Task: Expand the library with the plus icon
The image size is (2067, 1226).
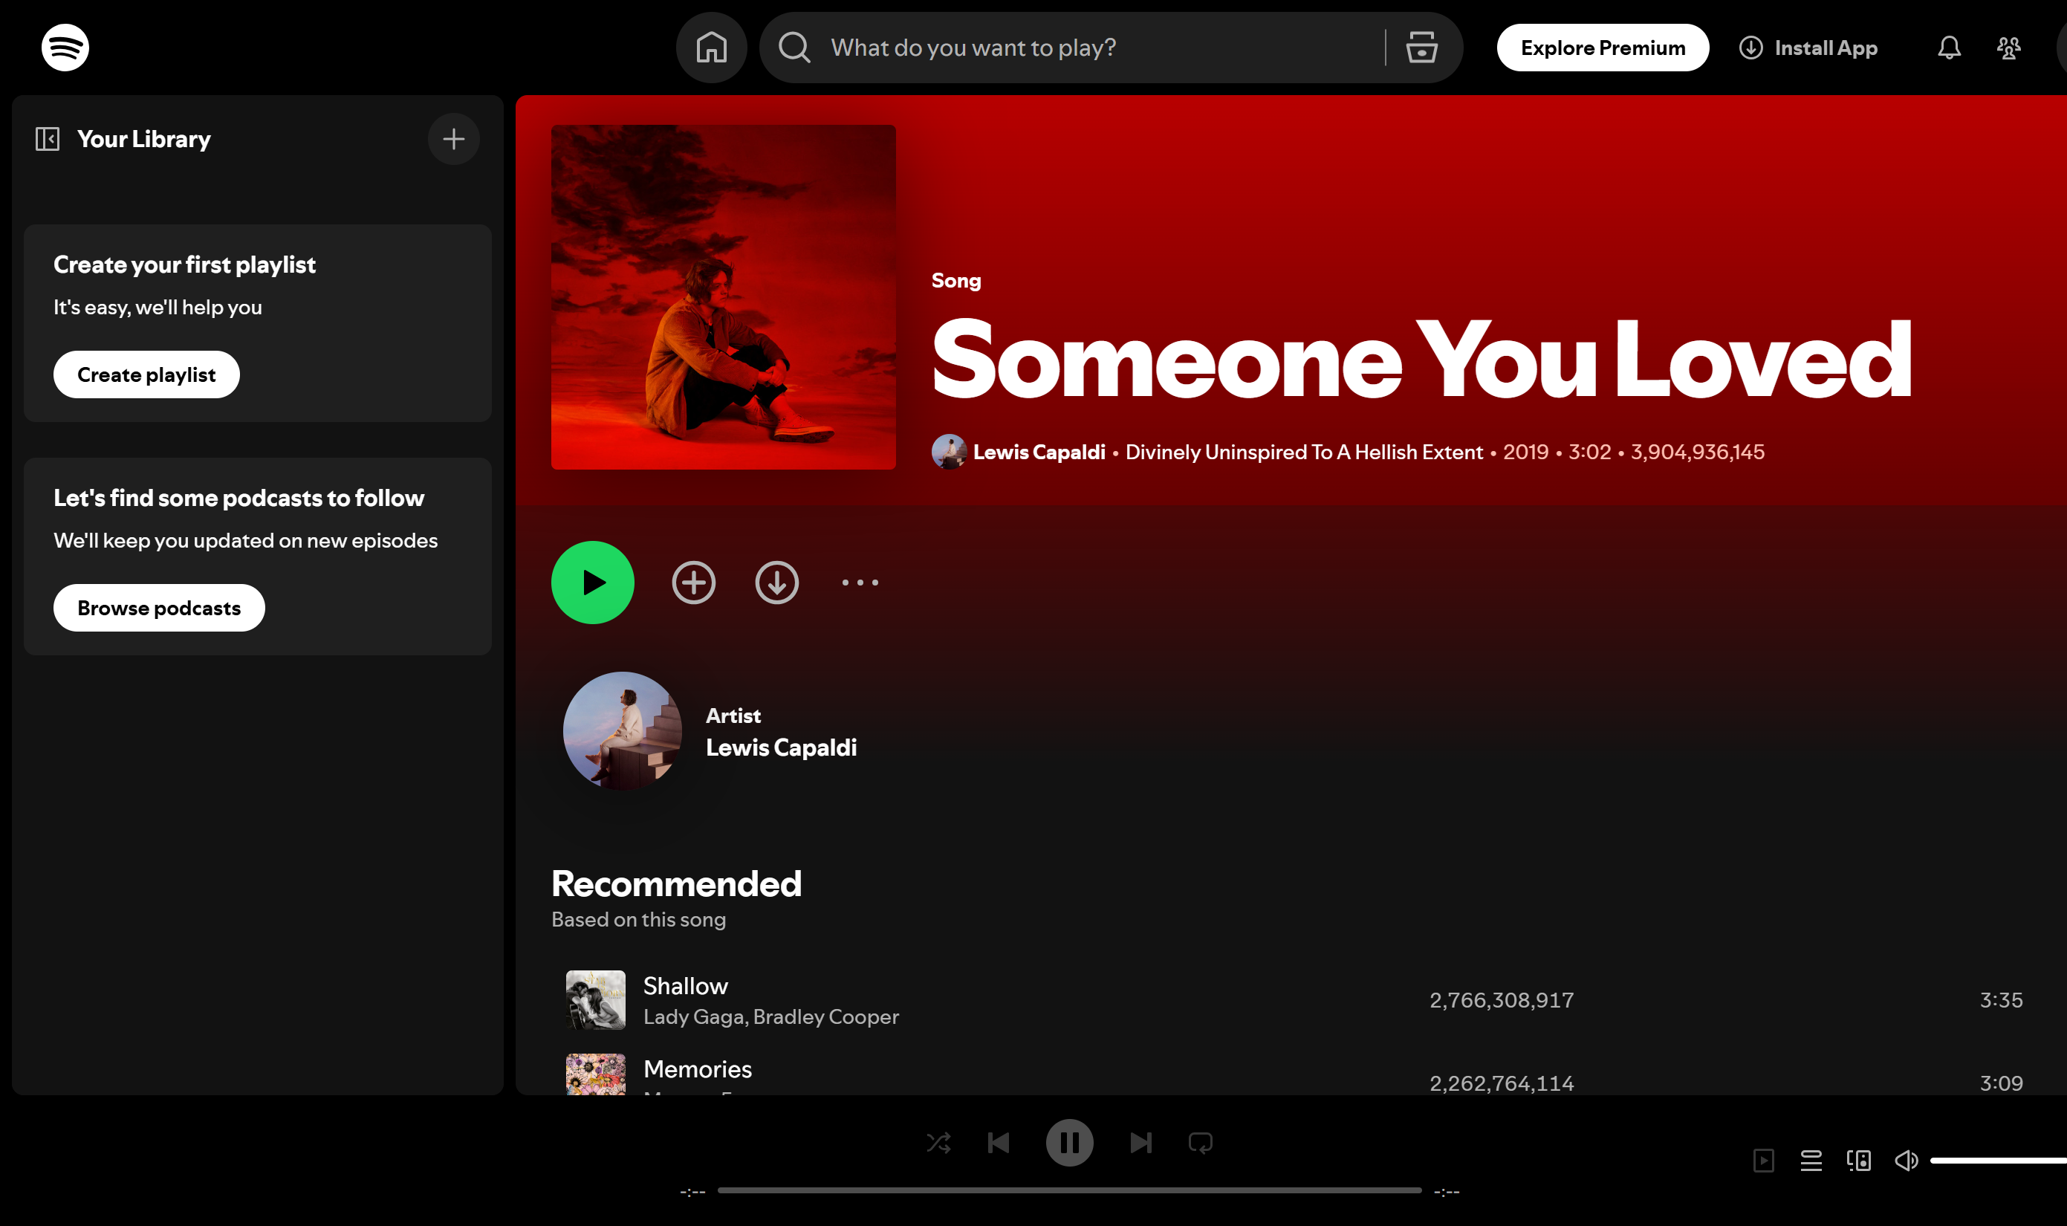Action: 453,138
